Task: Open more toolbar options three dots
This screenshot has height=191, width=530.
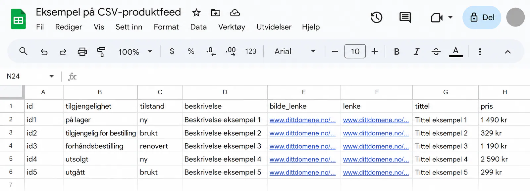Action: coord(480,52)
